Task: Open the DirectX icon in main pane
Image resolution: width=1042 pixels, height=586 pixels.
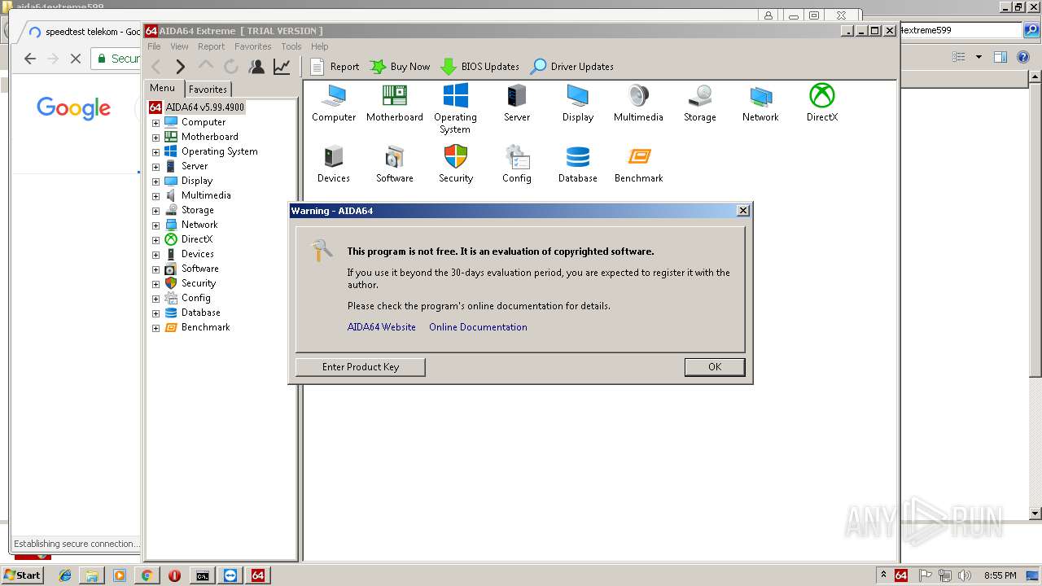Action: click(822, 103)
